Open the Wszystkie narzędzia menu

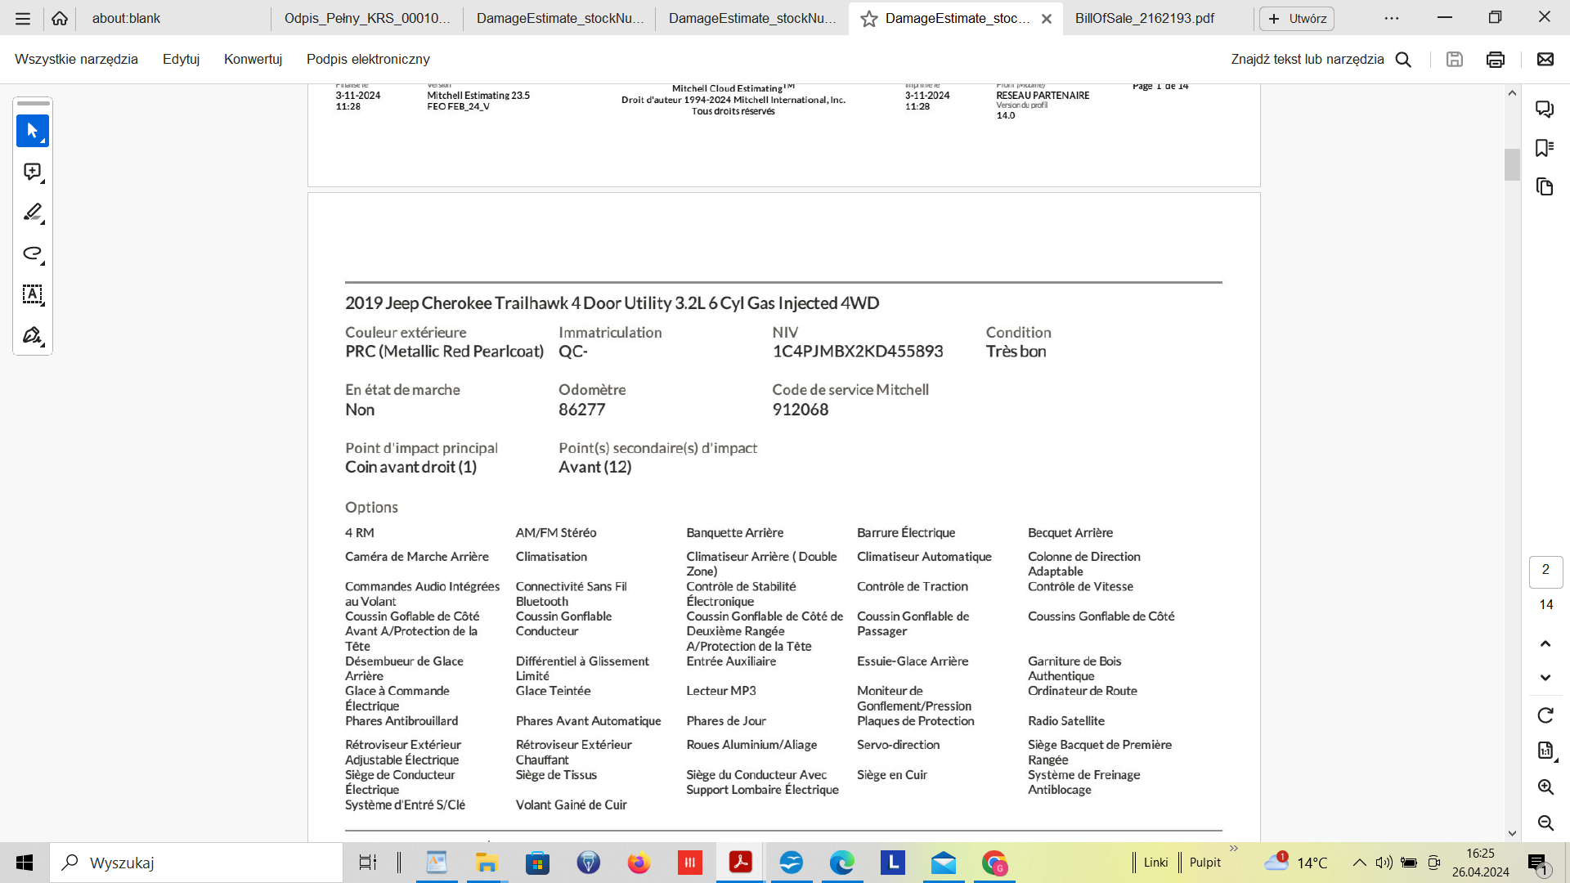coord(76,59)
